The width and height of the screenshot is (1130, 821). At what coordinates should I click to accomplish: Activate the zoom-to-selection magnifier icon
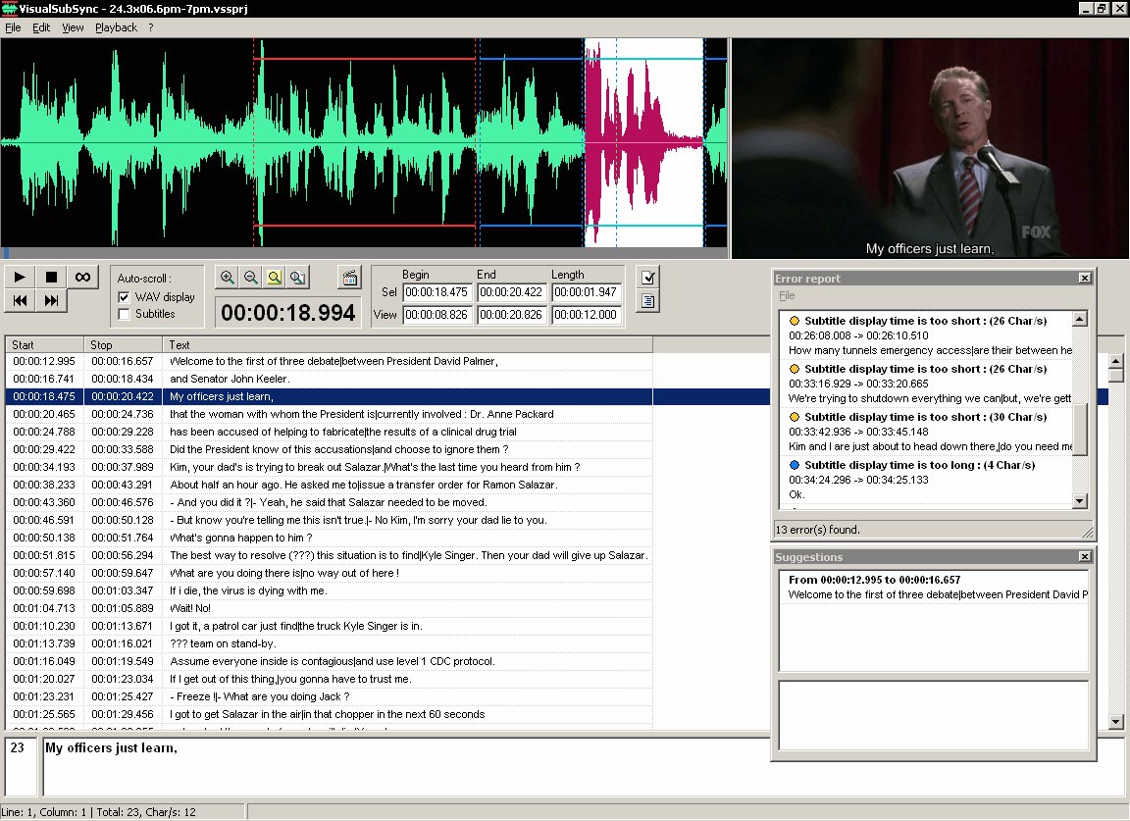[276, 277]
